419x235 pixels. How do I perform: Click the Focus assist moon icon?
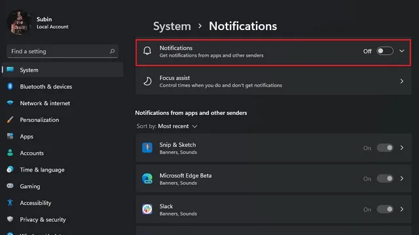tap(147, 81)
